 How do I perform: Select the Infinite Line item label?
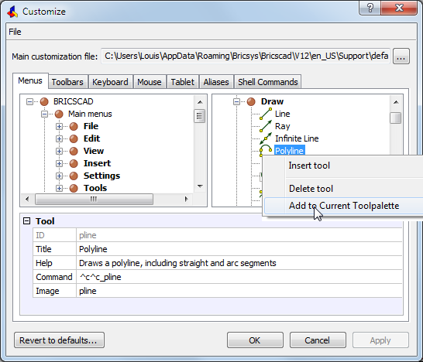tap(297, 138)
